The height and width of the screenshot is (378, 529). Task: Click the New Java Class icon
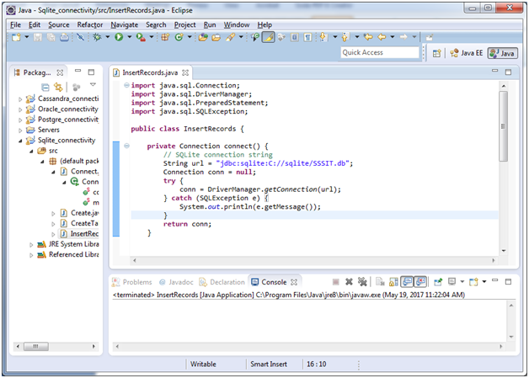click(179, 37)
